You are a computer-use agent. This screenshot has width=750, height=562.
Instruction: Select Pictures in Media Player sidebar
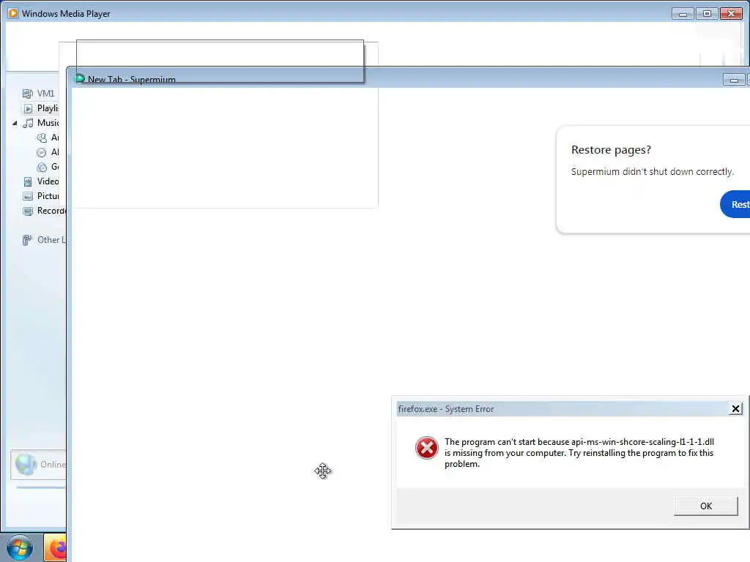pyautogui.click(x=41, y=196)
